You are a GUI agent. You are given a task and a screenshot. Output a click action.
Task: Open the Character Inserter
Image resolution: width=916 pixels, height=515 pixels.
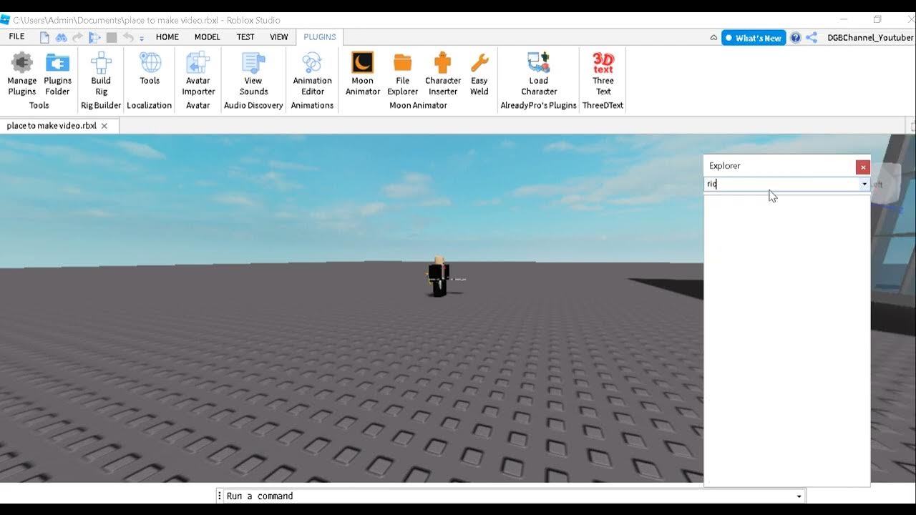[443, 74]
